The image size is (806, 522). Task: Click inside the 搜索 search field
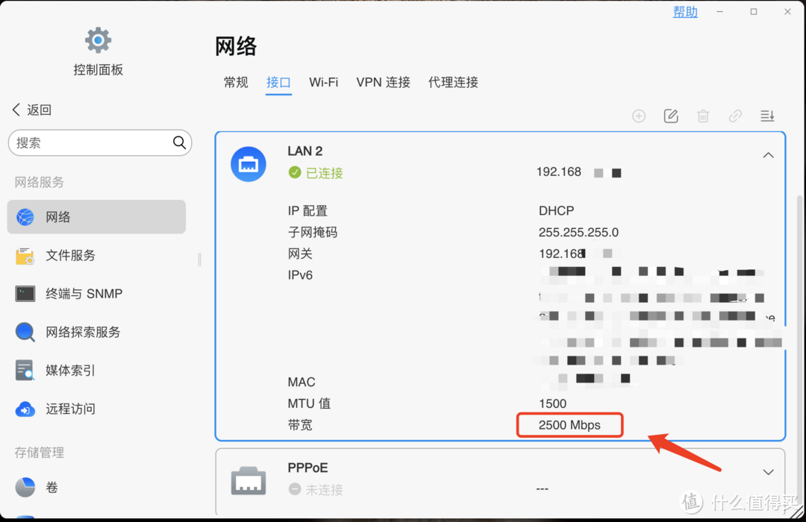pyautogui.click(x=90, y=142)
